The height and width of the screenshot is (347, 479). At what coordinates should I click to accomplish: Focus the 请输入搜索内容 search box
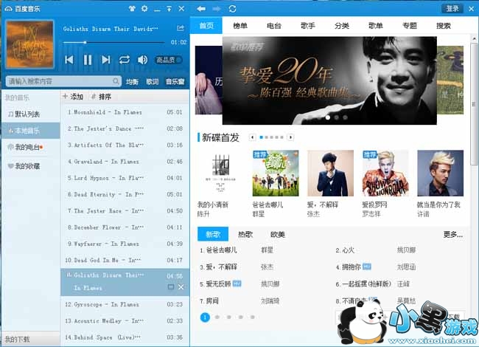[63, 81]
